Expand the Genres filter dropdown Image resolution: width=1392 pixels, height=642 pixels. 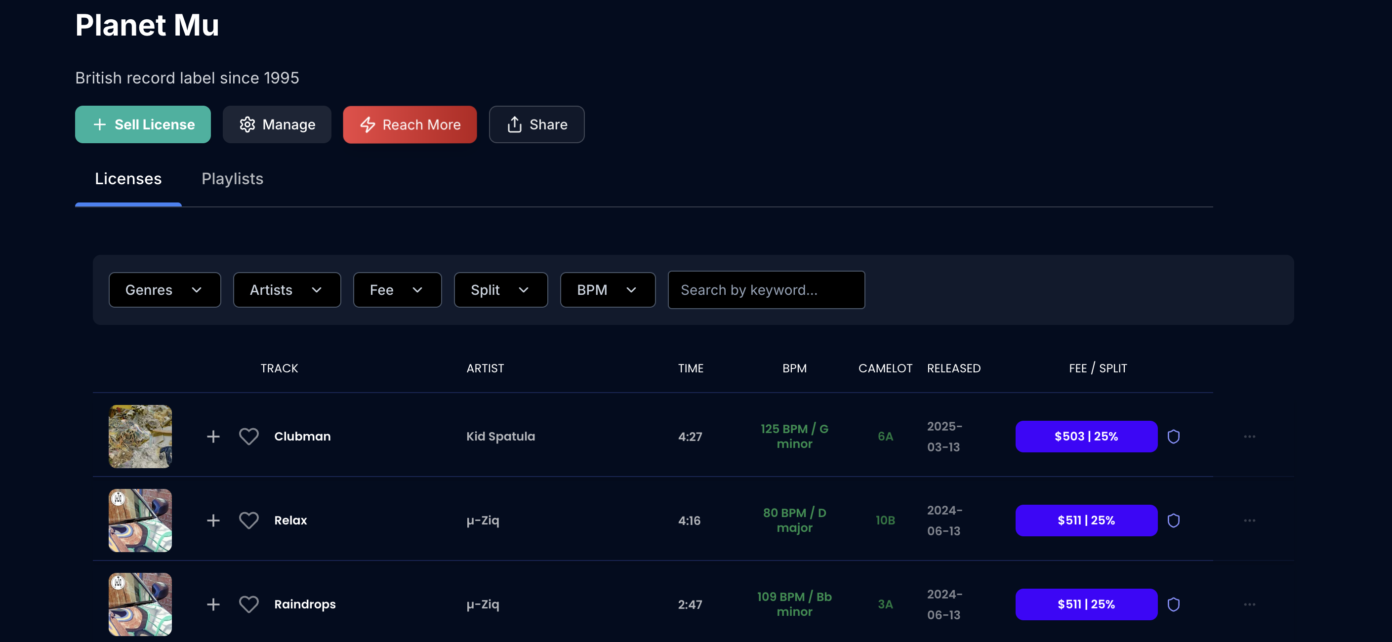164,290
